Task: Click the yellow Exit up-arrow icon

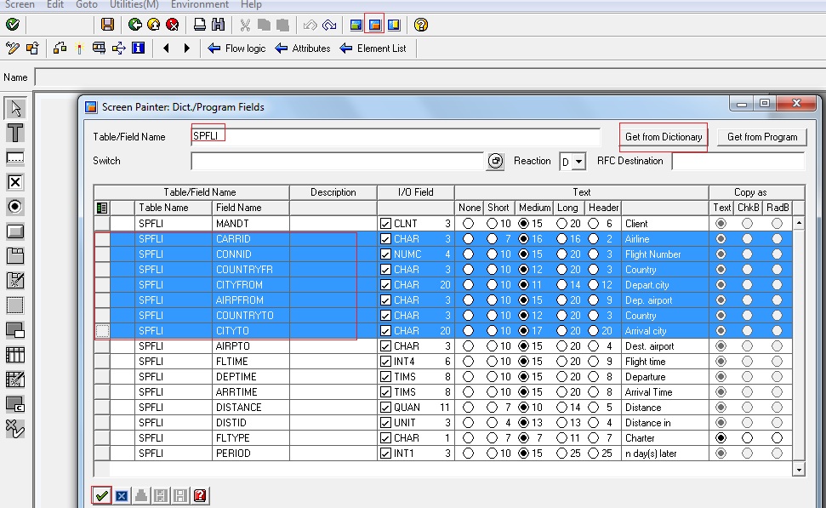Action: (153, 24)
